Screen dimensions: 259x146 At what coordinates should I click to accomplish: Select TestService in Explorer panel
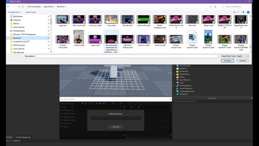click(x=184, y=94)
